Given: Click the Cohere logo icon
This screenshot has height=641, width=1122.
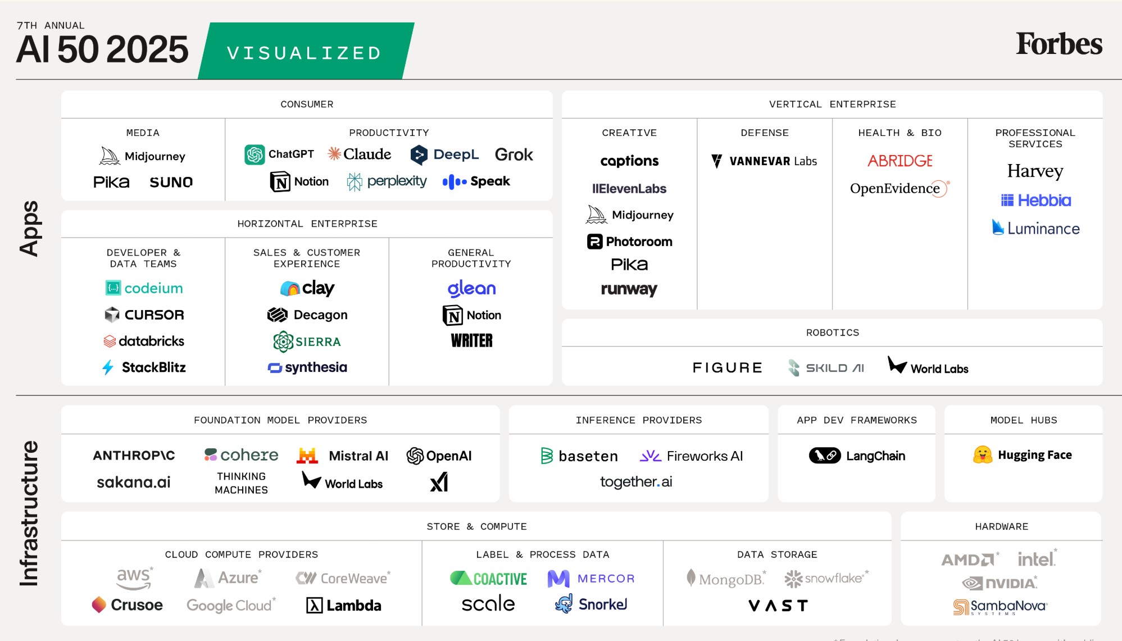Looking at the screenshot, I should 211,454.
